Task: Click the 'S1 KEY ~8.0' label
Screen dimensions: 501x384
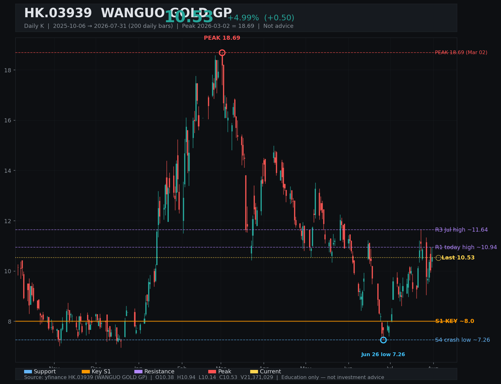Action: (x=455, y=321)
